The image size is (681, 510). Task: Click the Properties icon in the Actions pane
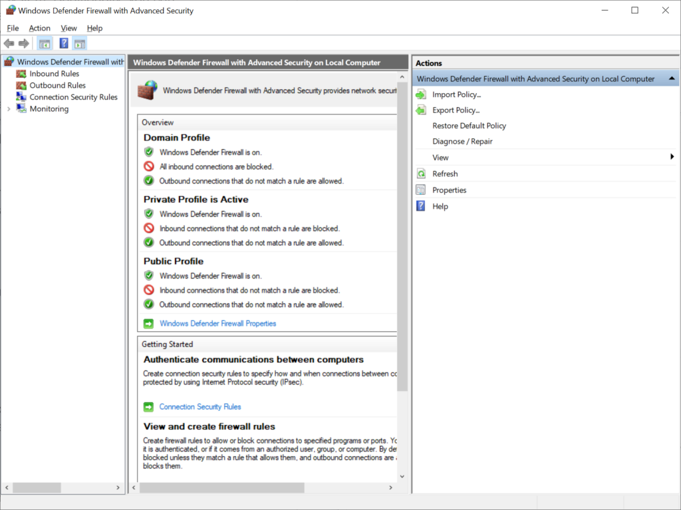pyautogui.click(x=421, y=190)
